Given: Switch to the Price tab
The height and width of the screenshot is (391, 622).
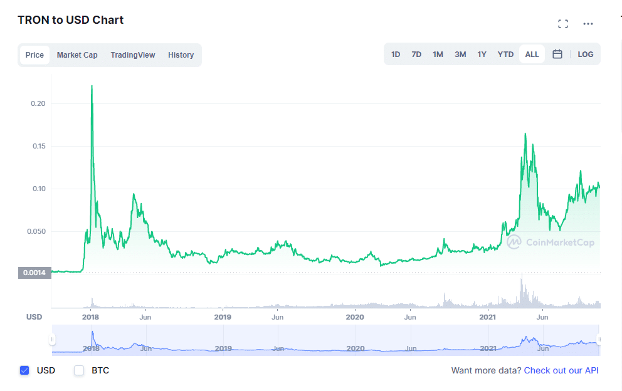Looking at the screenshot, I should pyautogui.click(x=34, y=55).
